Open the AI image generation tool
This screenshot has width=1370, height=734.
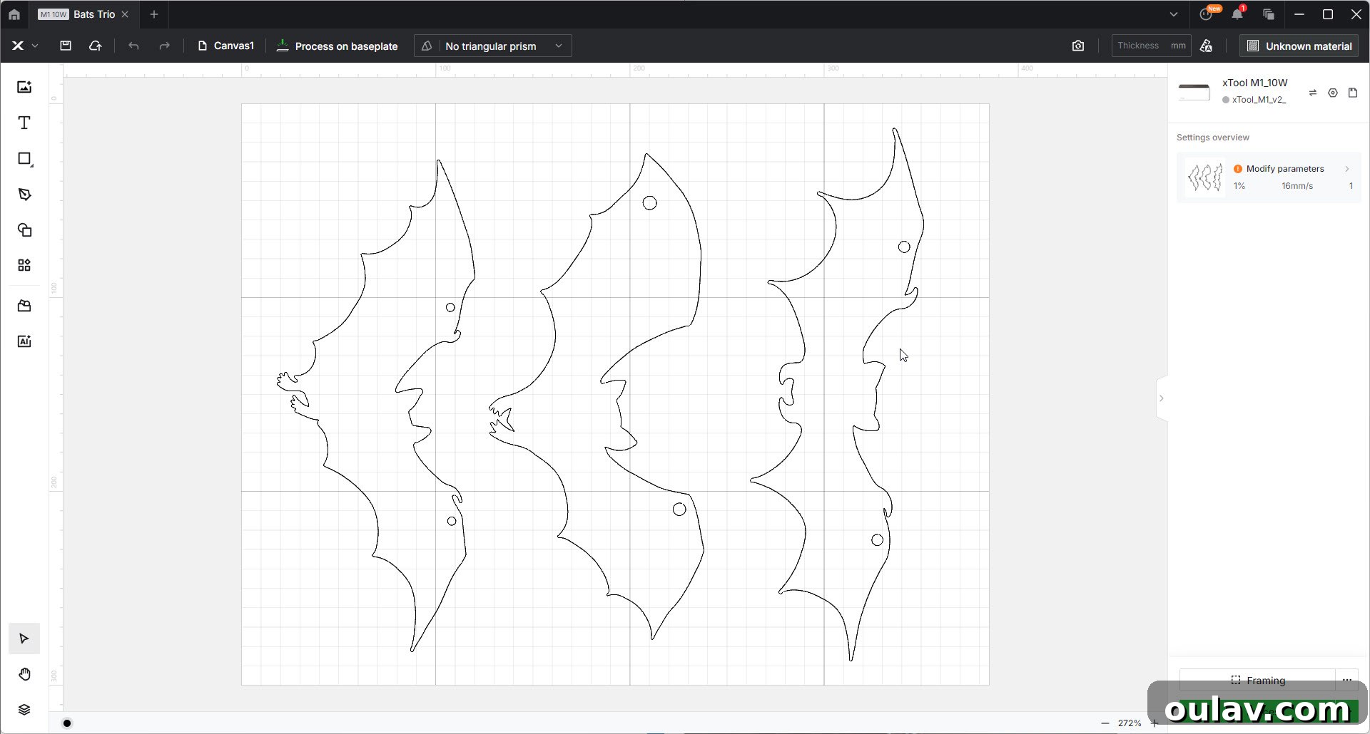pos(24,341)
